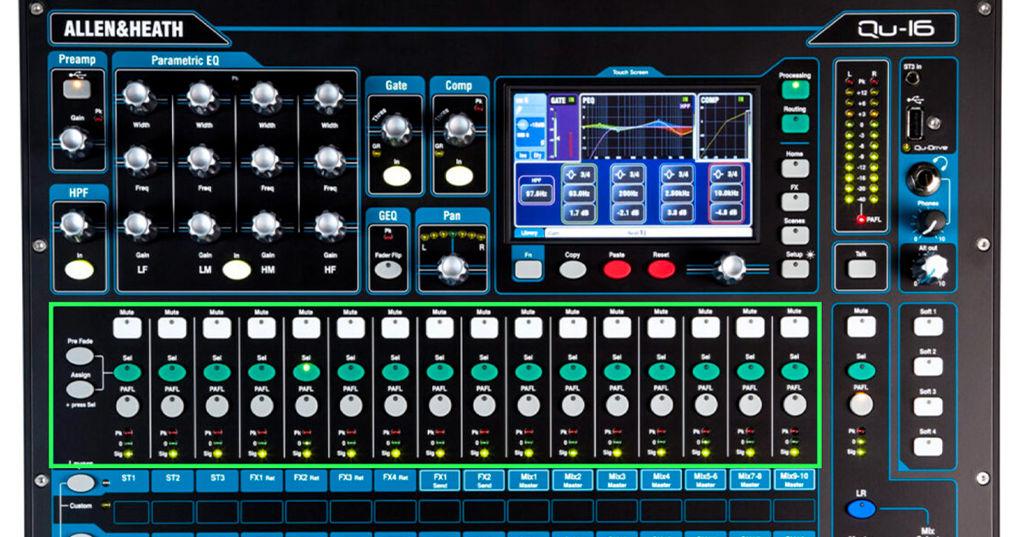Viewport: 1023px width, 537px height.
Task: Open the FX screen
Action: (795, 201)
